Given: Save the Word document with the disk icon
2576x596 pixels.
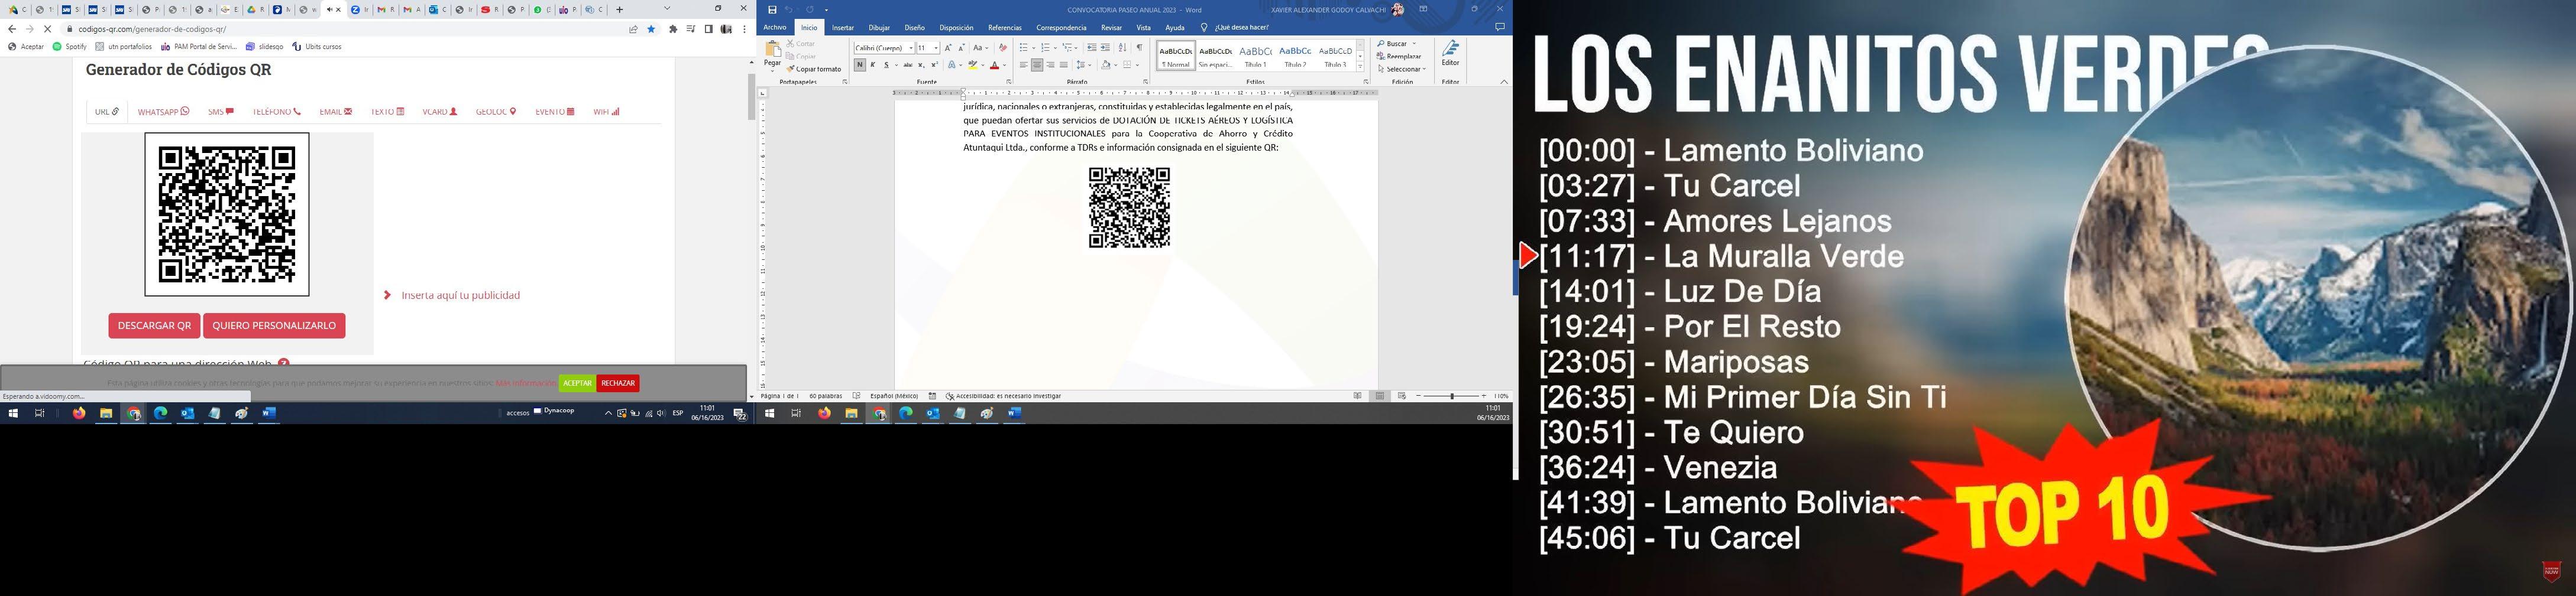Looking at the screenshot, I should (x=772, y=10).
